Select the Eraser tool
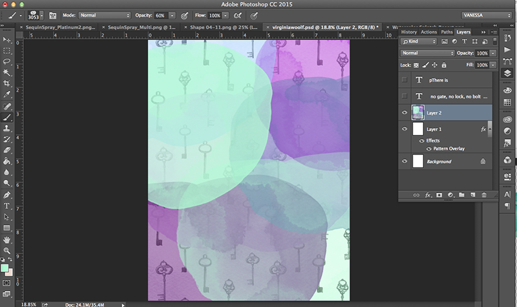This screenshot has height=307, width=517. pyautogui.click(x=6, y=150)
